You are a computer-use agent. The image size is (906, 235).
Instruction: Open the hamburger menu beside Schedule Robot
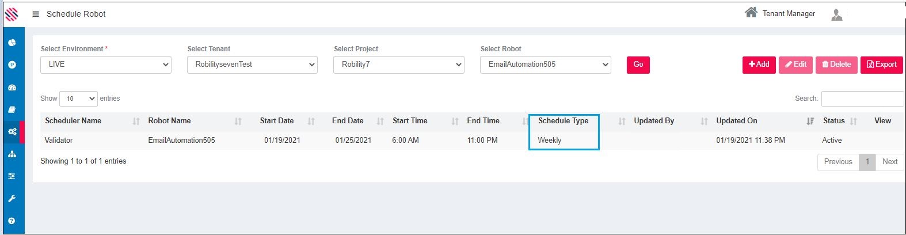[x=36, y=14]
